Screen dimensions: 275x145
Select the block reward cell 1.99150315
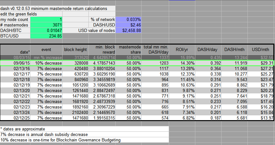102,118
